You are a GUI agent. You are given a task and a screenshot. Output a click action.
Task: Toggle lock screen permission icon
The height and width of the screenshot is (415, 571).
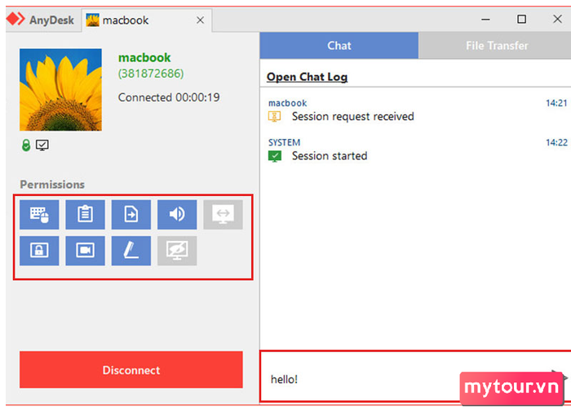tap(39, 251)
